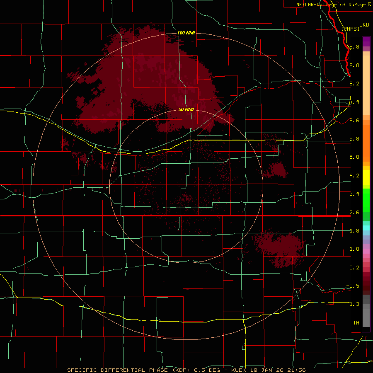Screen dimensions: 373x373
Task: Click the 5.8 legend value
Action: (x=354, y=138)
